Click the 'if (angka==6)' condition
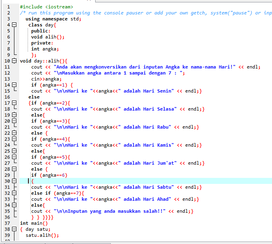Screen dimensions: 272x244 pos(49,175)
